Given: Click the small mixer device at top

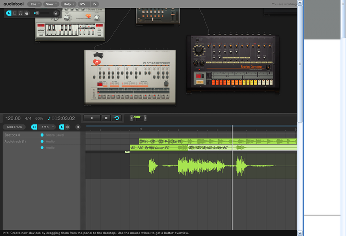Looking at the screenshot, I should (158, 16).
